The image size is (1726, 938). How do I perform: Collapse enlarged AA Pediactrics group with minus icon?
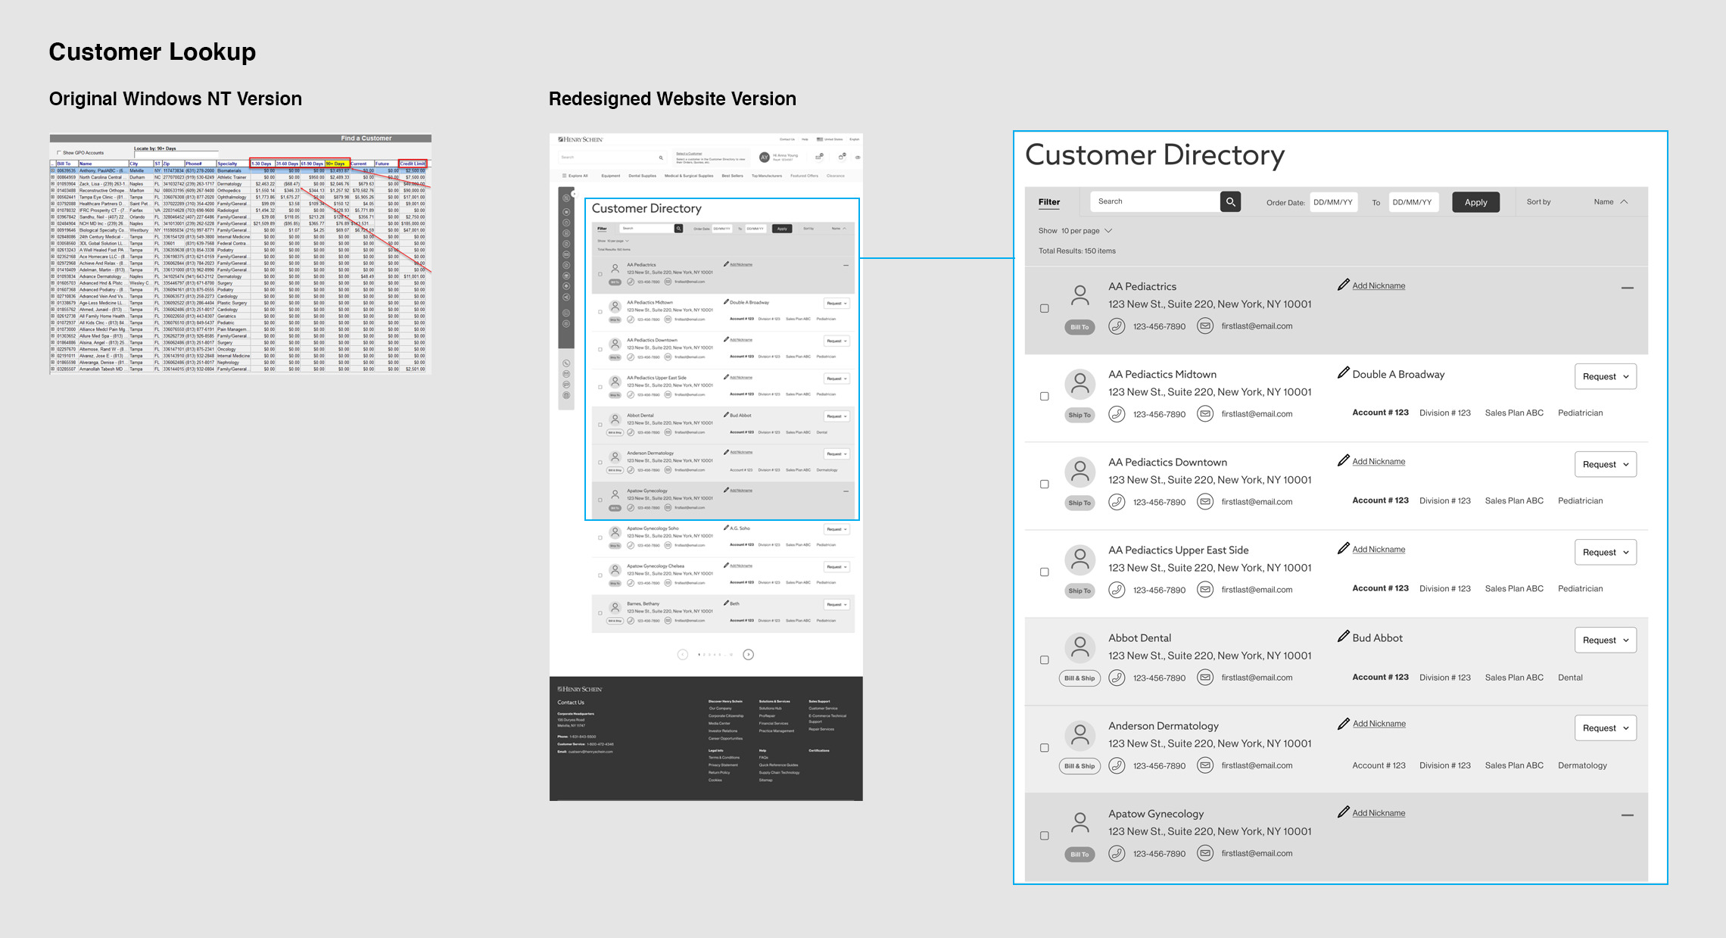pos(1627,288)
